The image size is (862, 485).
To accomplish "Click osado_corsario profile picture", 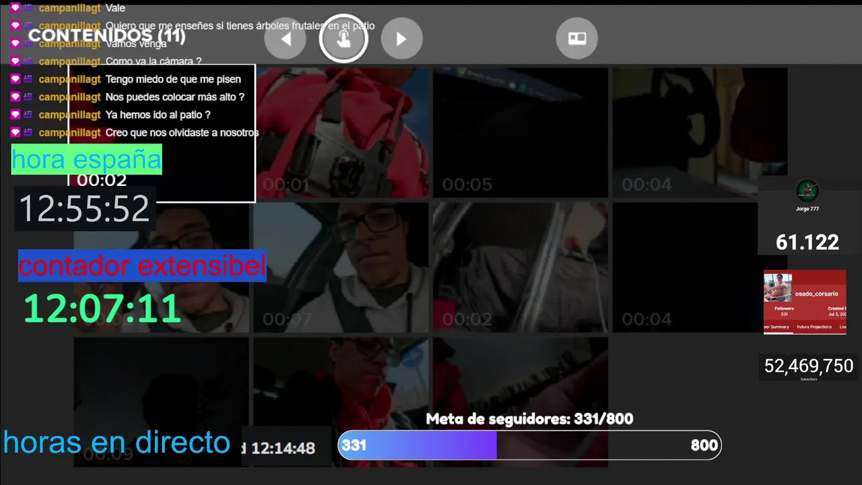I will click(778, 288).
